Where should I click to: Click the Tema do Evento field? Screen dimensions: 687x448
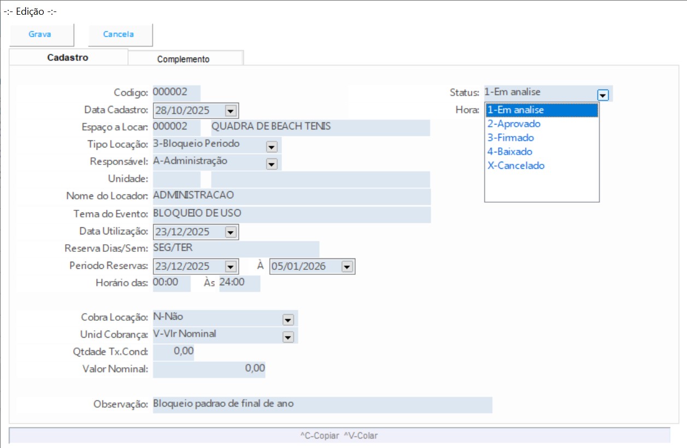292,214
